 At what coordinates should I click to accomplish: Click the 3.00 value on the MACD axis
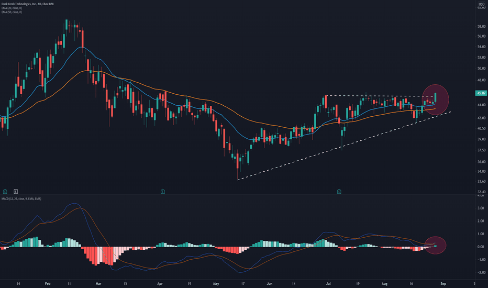point(481,208)
